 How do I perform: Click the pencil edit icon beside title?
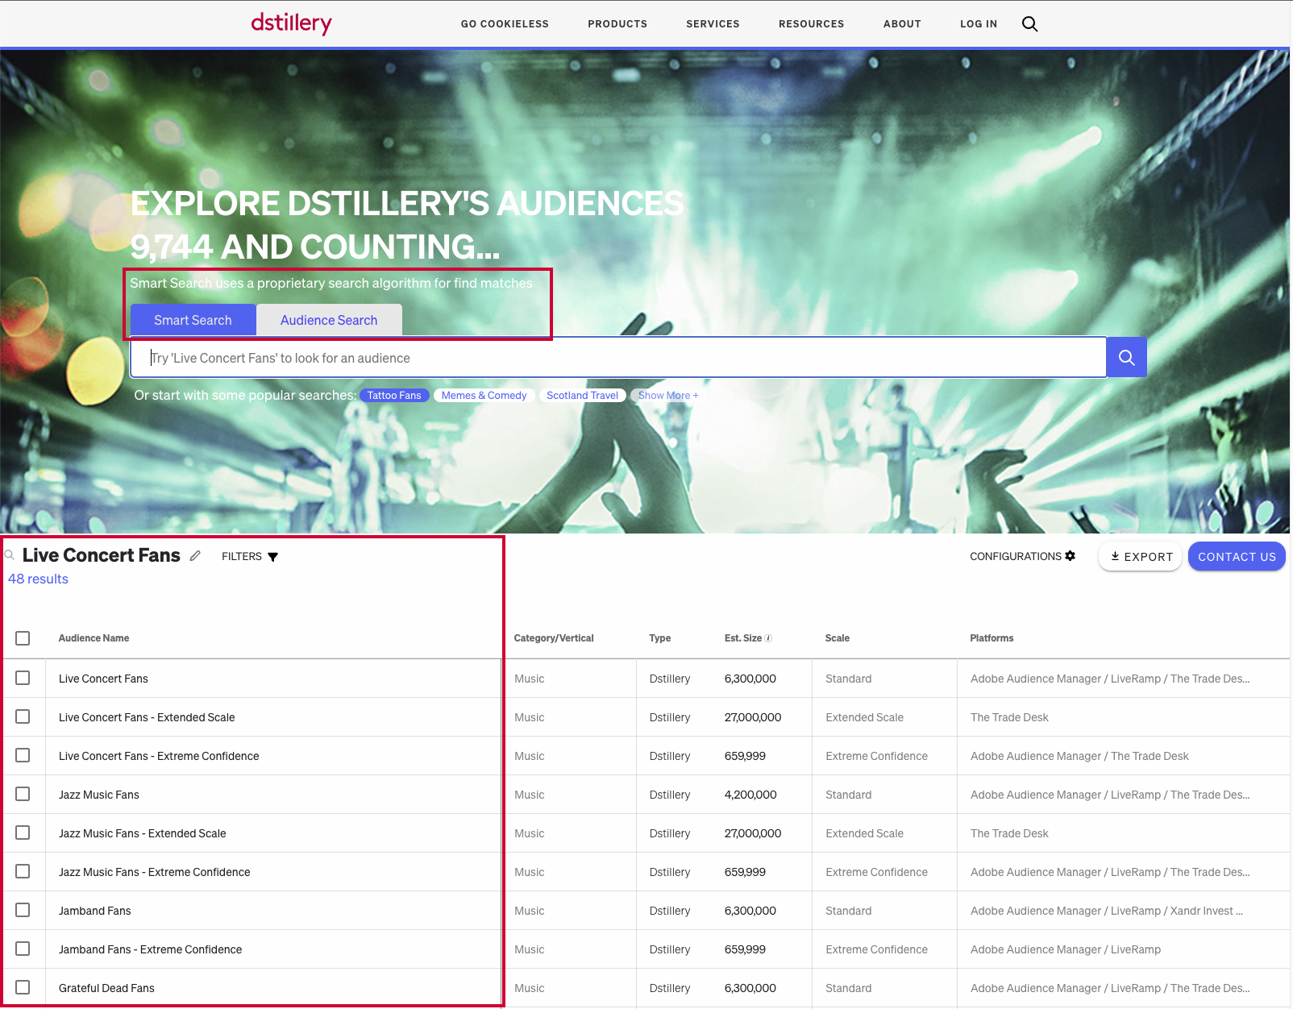[195, 556]
